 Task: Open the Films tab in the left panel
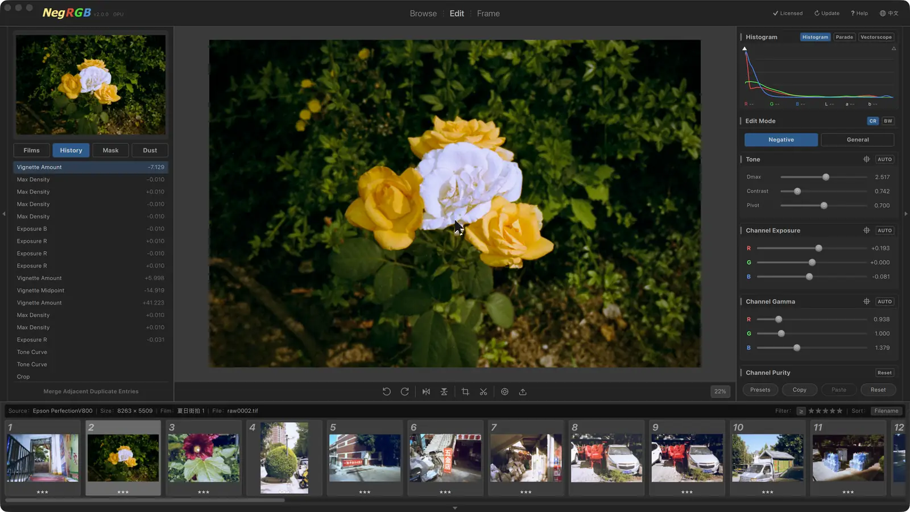coord(32,150)
